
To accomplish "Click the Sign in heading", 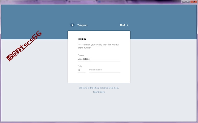I will pos(82,39).
